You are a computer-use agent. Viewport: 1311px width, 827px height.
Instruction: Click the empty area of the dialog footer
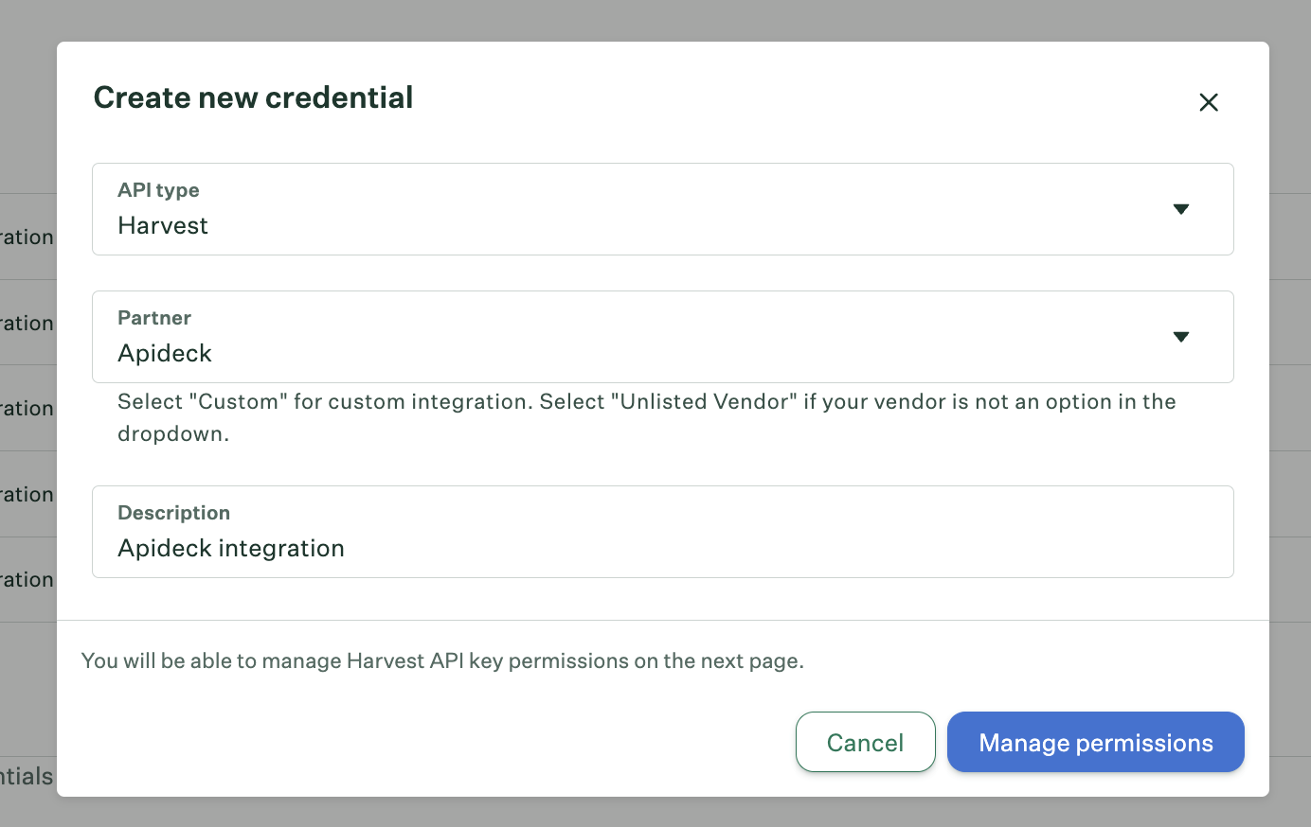[x=426, y=742]
